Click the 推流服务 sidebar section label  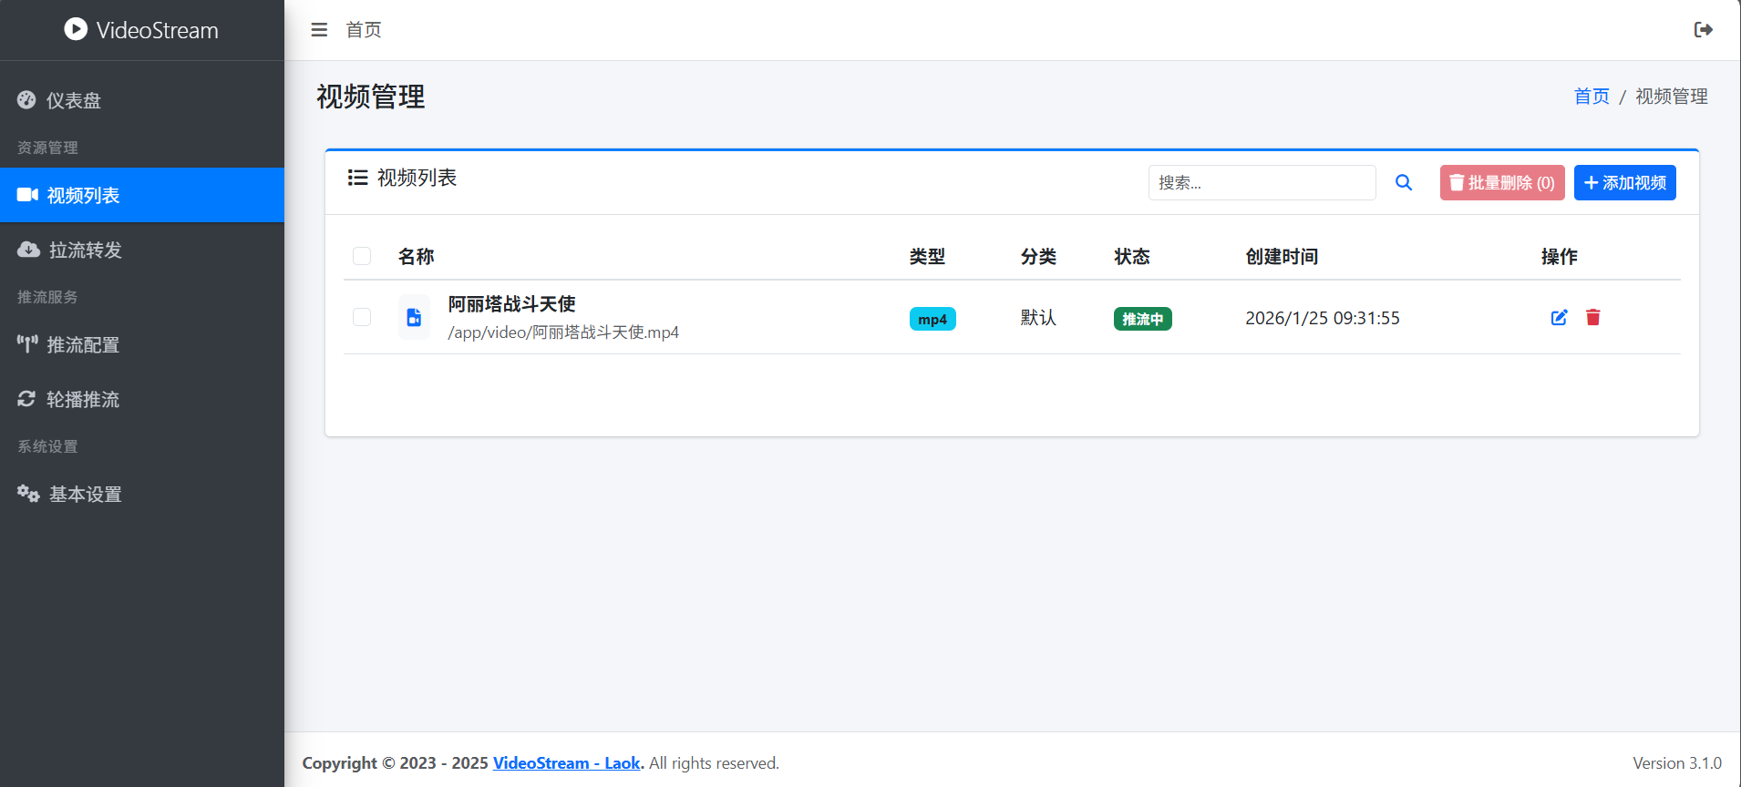pyautogui.click(x=47, y=297)
